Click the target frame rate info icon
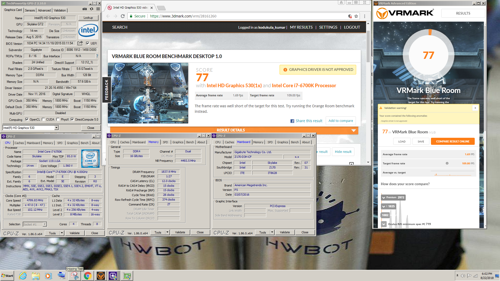500x281 pixels. [x=447, y=163]
